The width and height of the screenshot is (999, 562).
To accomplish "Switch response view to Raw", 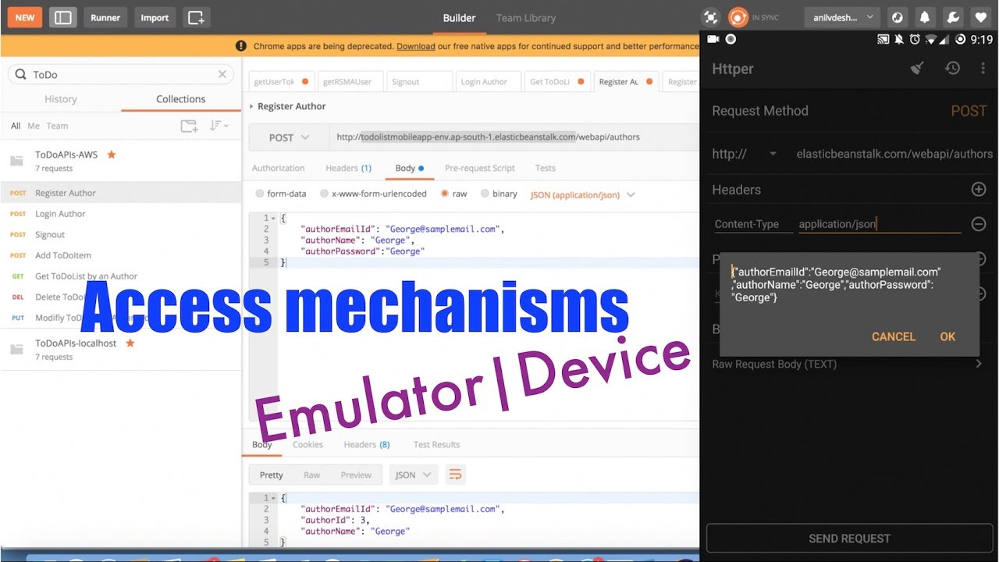I will tap(311, 475).
